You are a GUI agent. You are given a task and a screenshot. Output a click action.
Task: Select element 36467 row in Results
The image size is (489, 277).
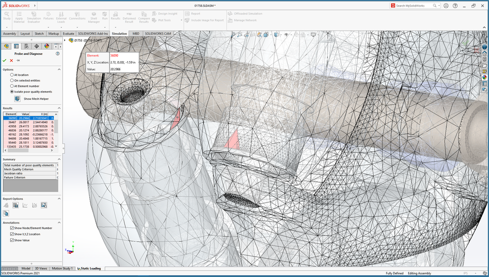pyautogui.click(x=29, y=122)
